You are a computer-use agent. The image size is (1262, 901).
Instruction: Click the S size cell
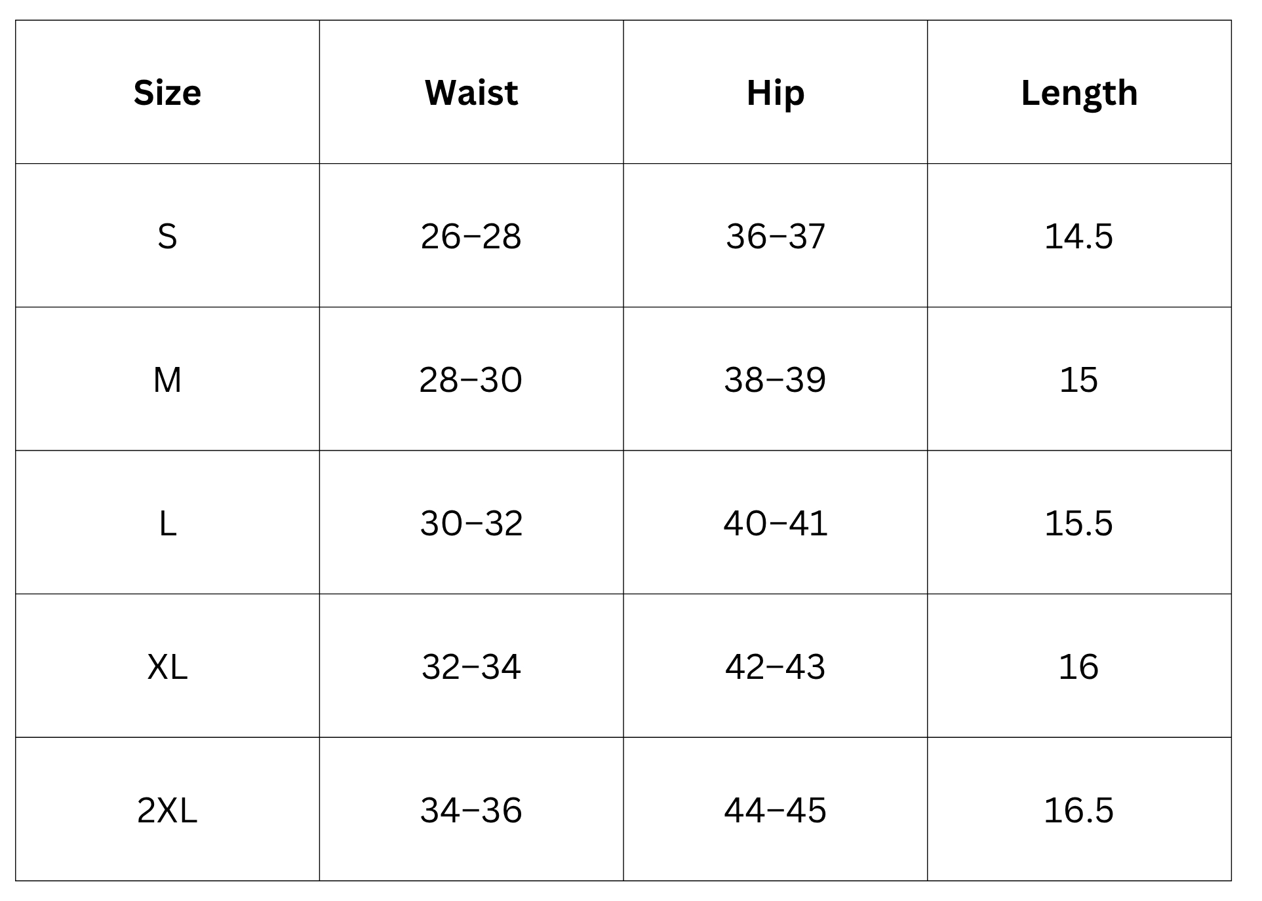pos(167,236)
